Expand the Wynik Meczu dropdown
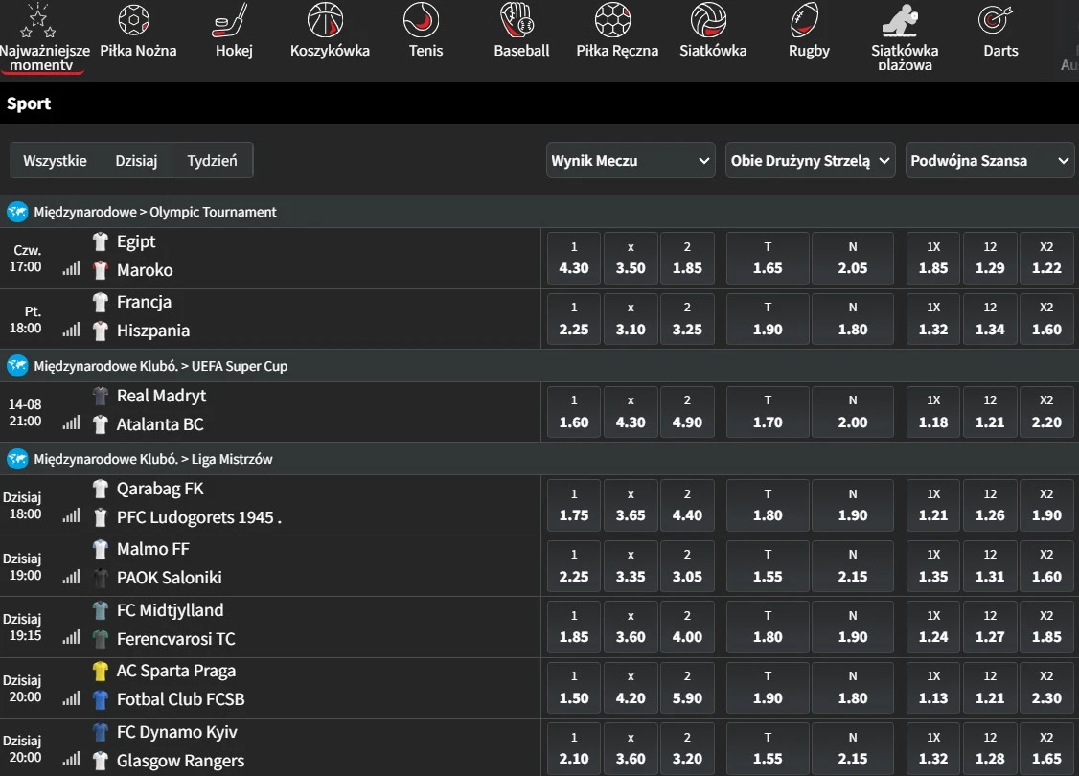Viewport: 1079px width, 776px height. pos(631,161)
